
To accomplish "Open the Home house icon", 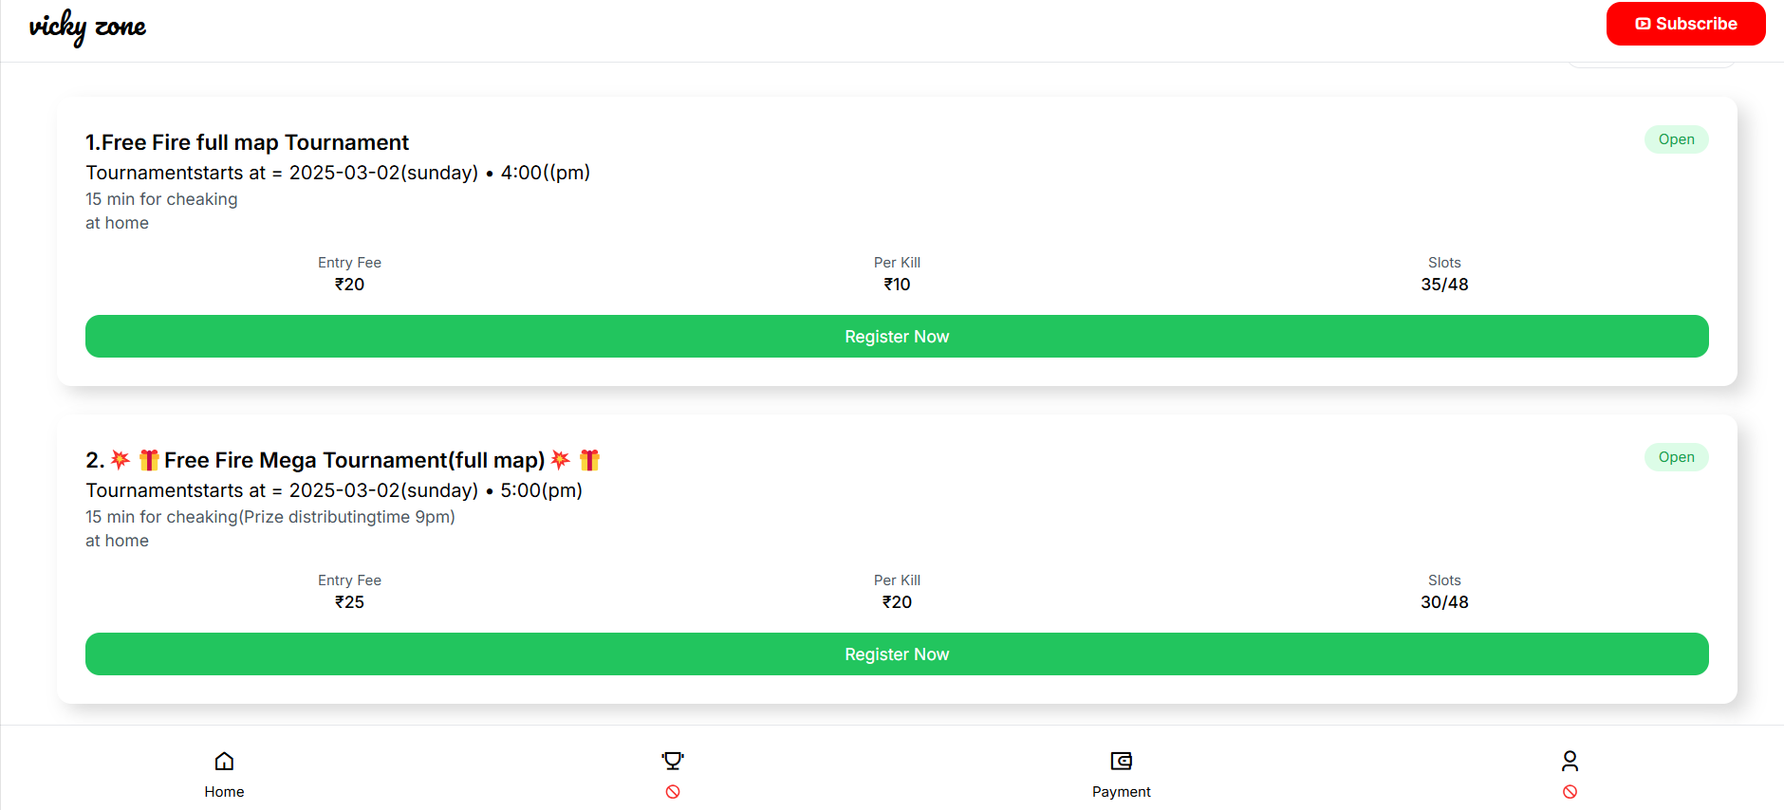I will pos(224,761).
